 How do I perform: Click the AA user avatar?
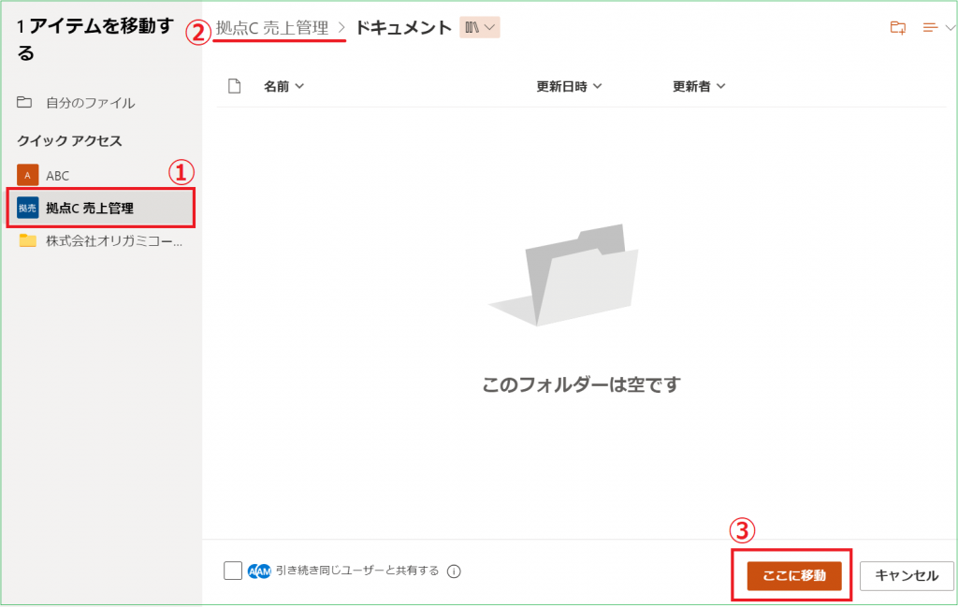point(254,571)
